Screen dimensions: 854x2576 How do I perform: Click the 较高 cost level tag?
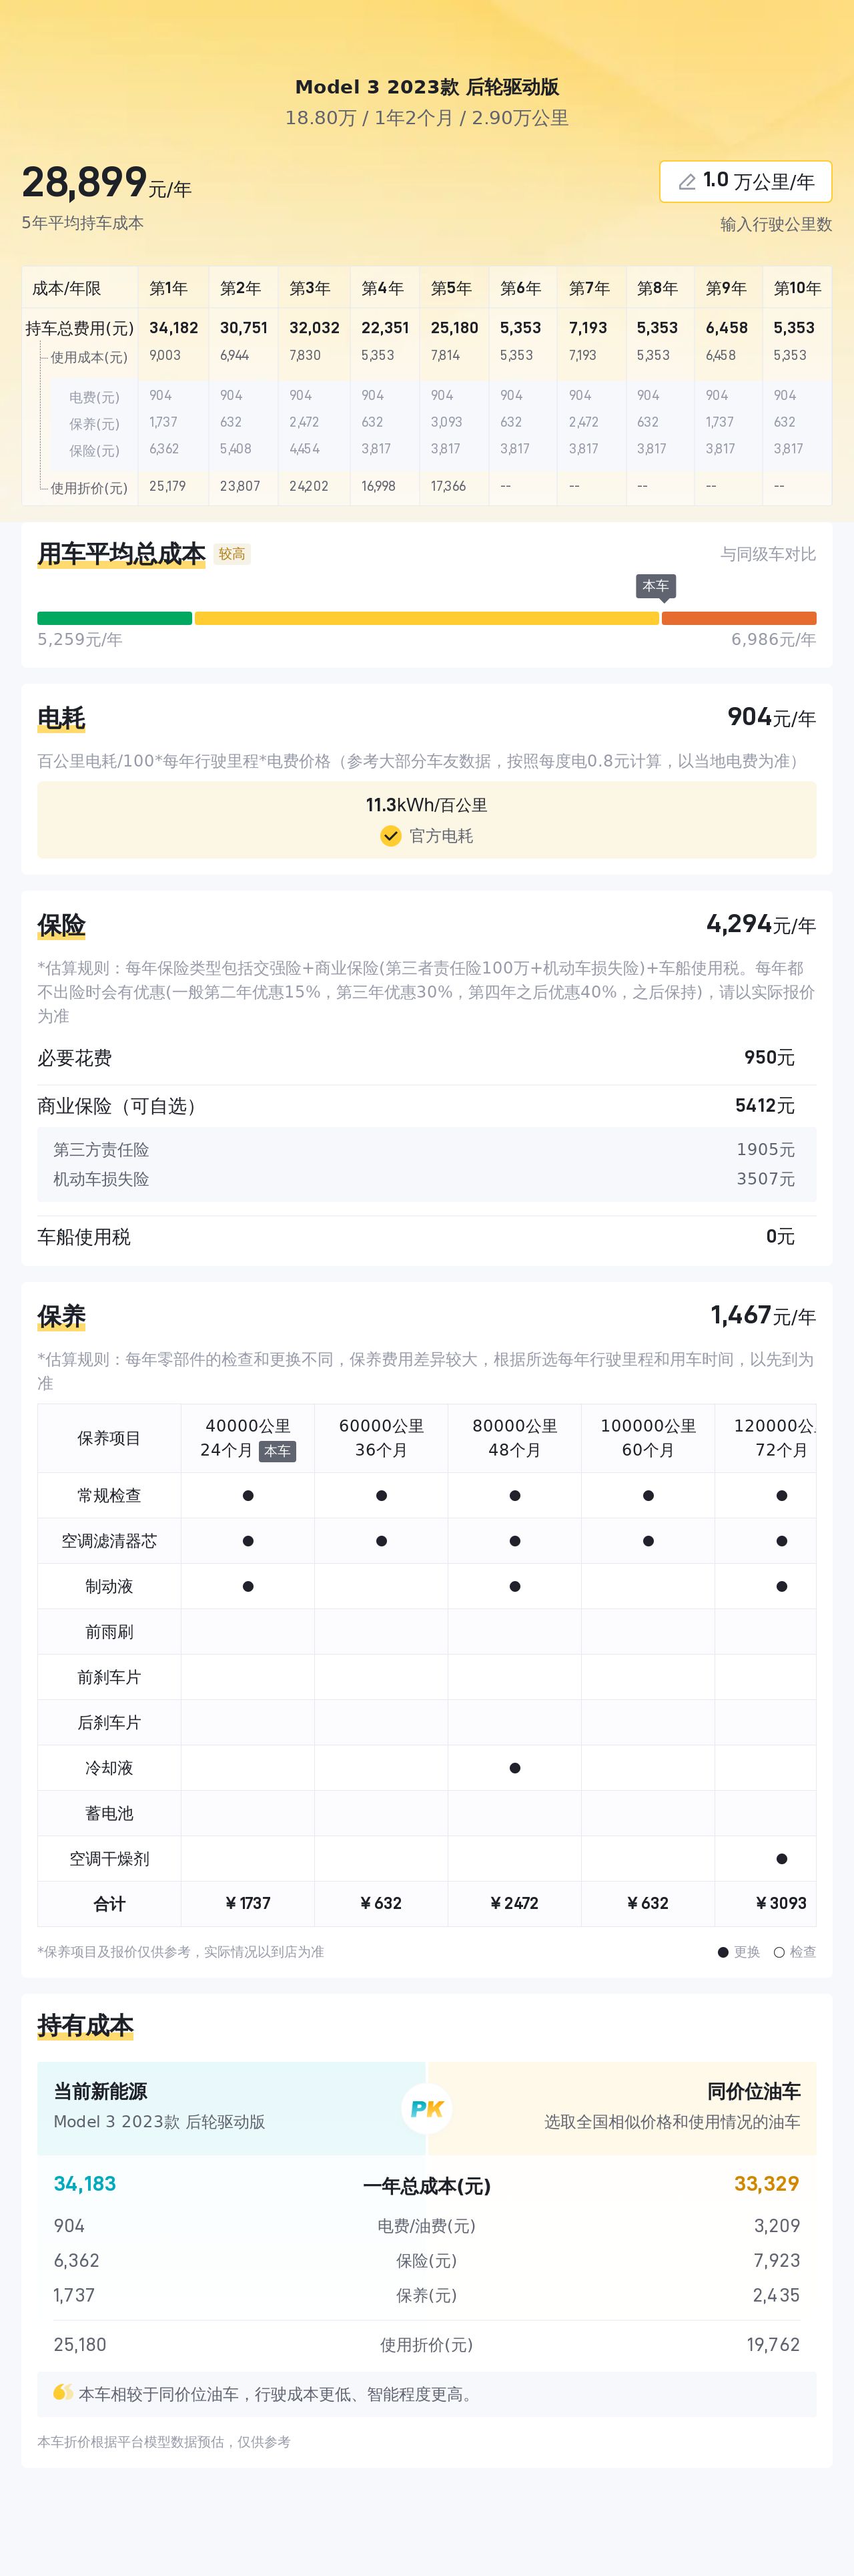tap(232, 554)
